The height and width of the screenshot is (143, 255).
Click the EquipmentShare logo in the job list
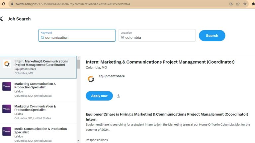pyautogui.click(x=7, y=64)
